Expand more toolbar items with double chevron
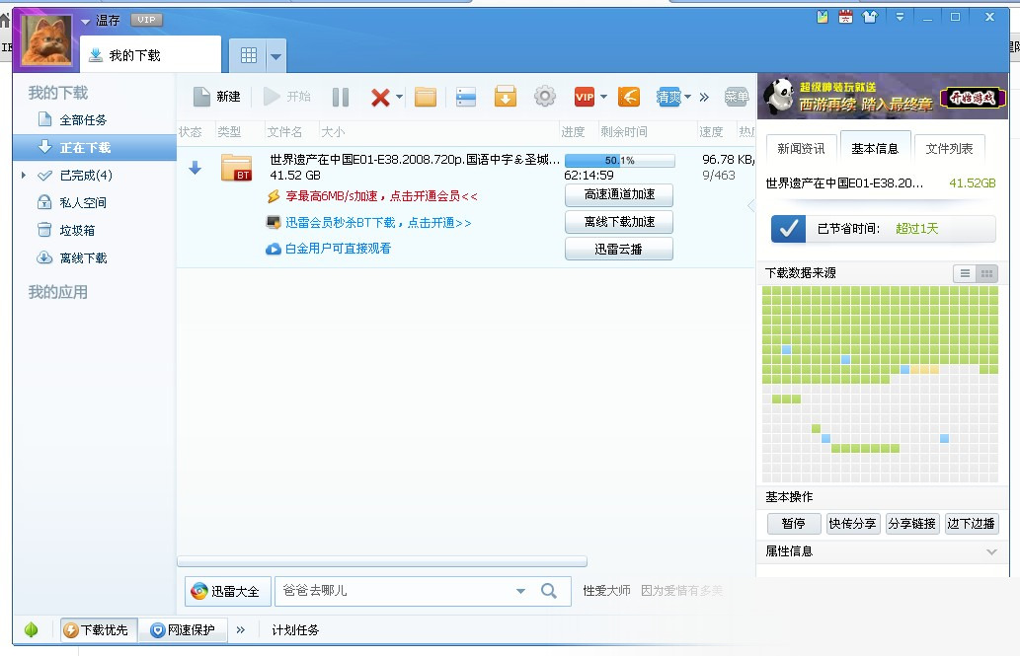The image size is (1020, 656). tap(704, 98)
